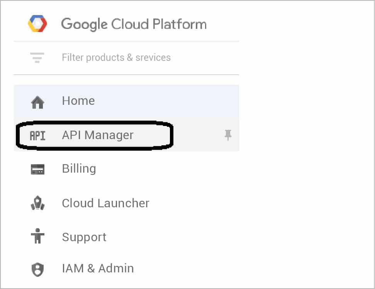
Task: Pin API Manager using the pushpin icon
Action: 228,135
